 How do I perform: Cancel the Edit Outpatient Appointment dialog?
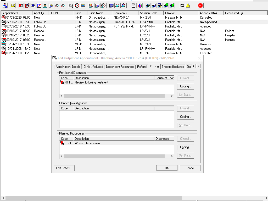(x=190, y=168)
